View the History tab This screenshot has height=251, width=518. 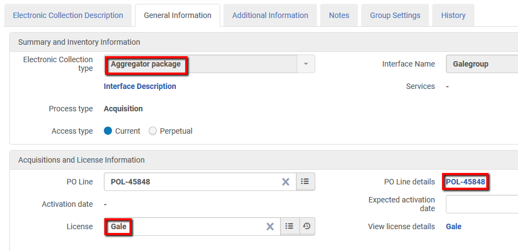coord(453,15)
